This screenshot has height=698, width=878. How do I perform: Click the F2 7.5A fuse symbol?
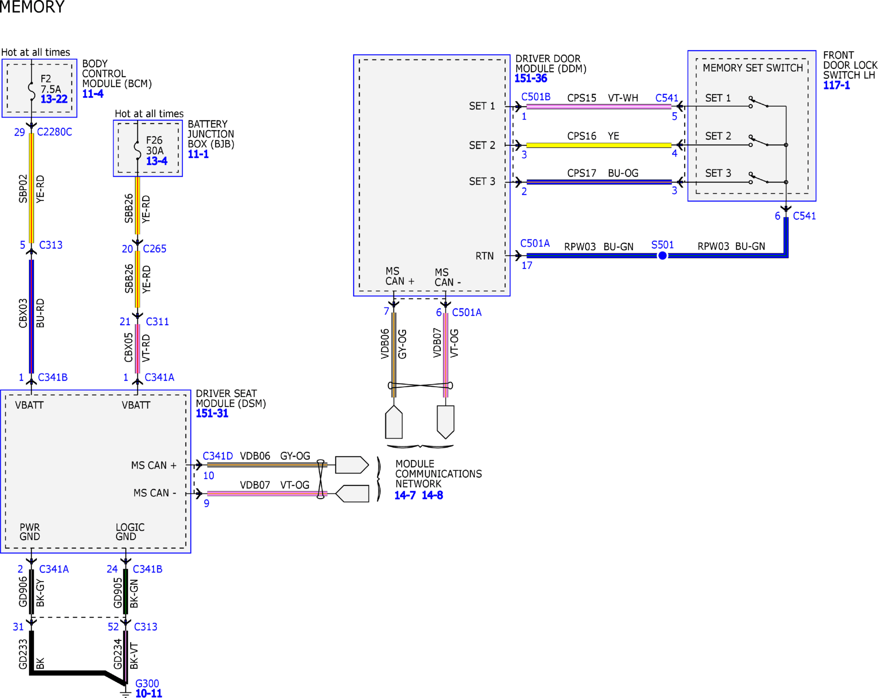tap(31, 91)
